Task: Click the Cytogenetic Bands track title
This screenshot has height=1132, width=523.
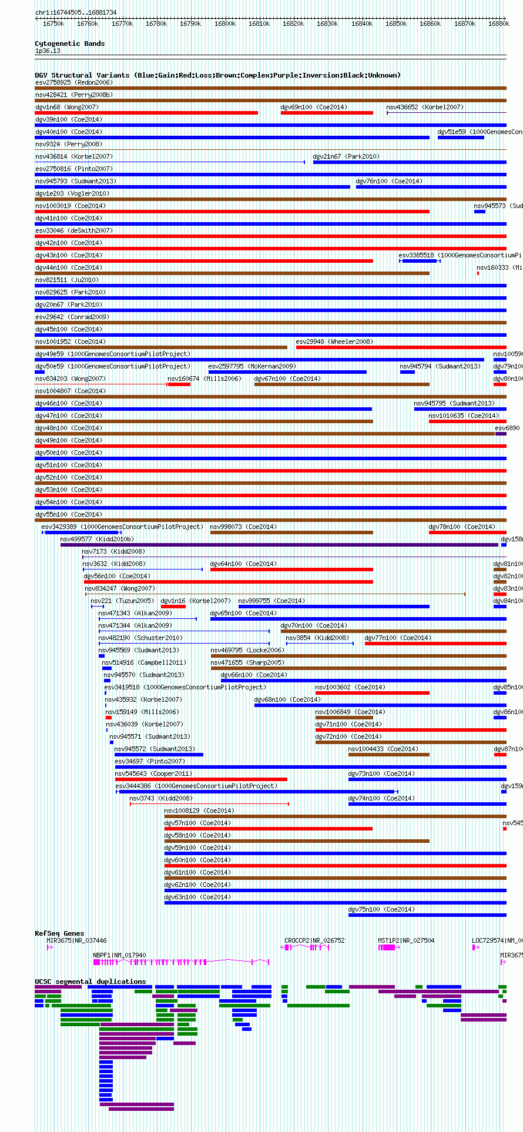Action: (70, 43)
